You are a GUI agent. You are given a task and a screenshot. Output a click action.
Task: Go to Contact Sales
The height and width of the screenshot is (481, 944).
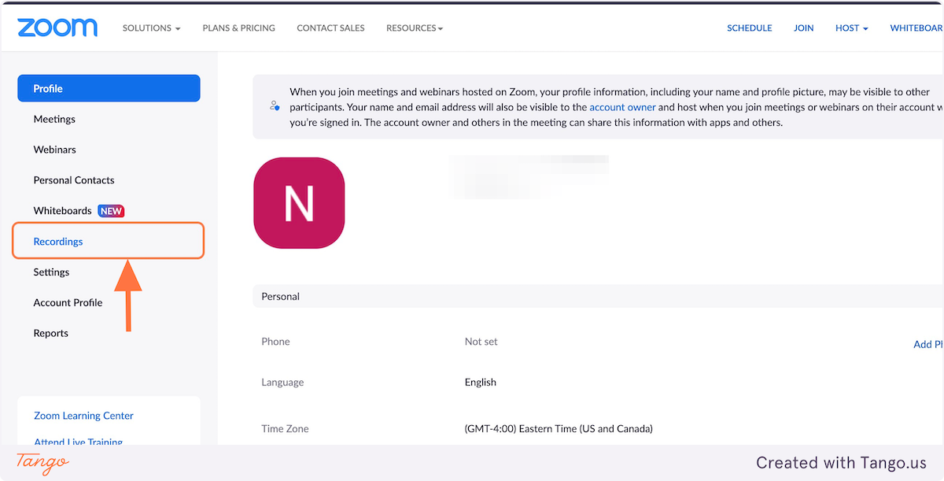(x=330, y=28)
